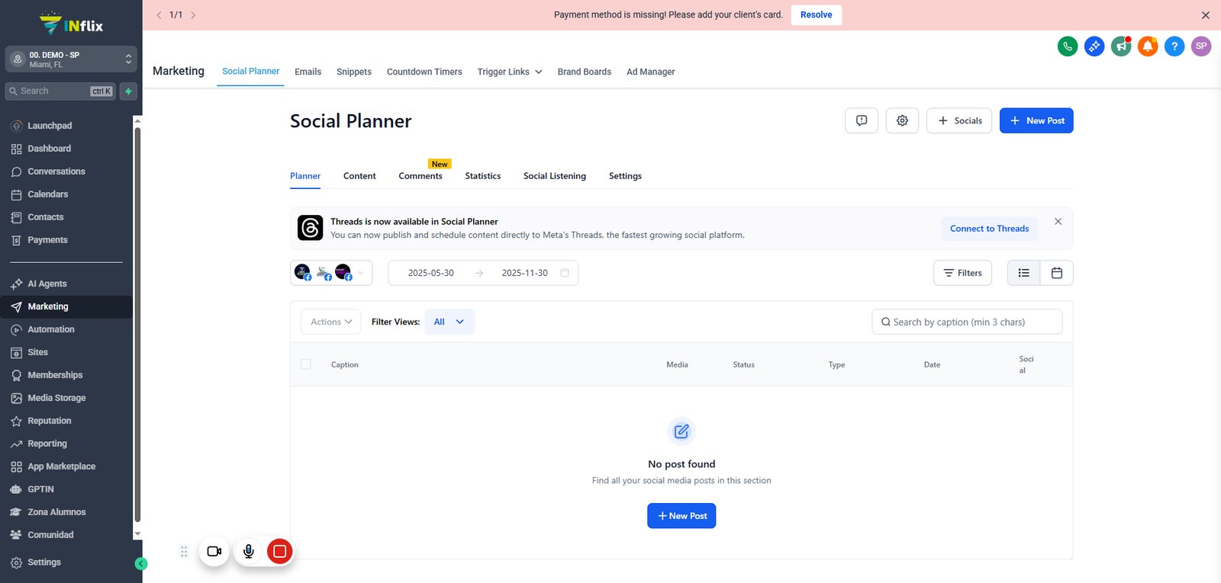Click the green phone dialer icon

(1068, 46)
